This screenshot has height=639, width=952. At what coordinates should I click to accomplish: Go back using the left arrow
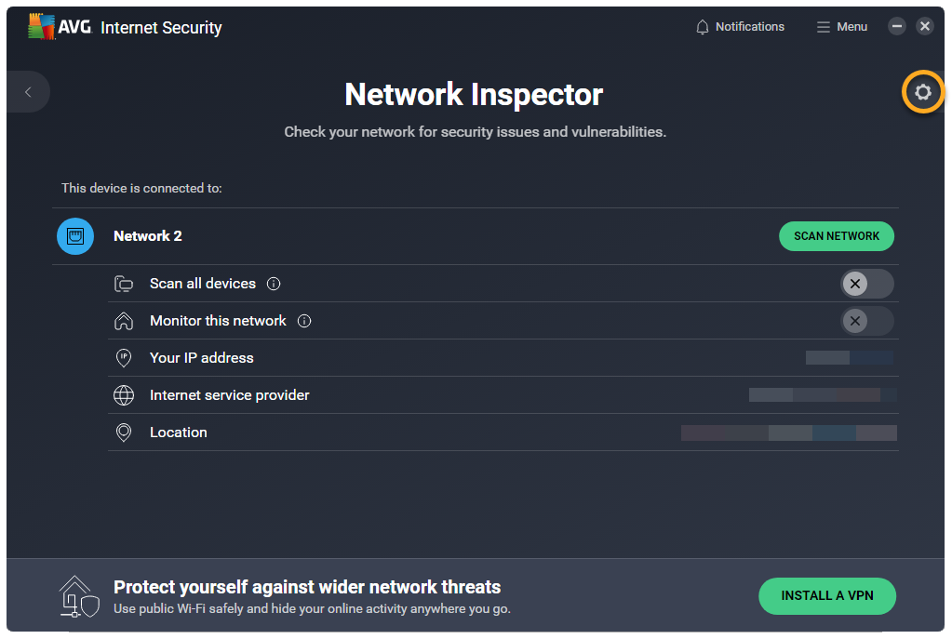click(x=28, y=92)
